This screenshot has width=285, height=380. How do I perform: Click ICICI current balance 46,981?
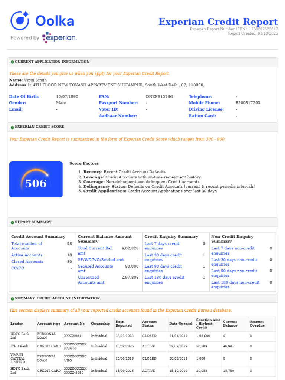[x=229, y=346]
